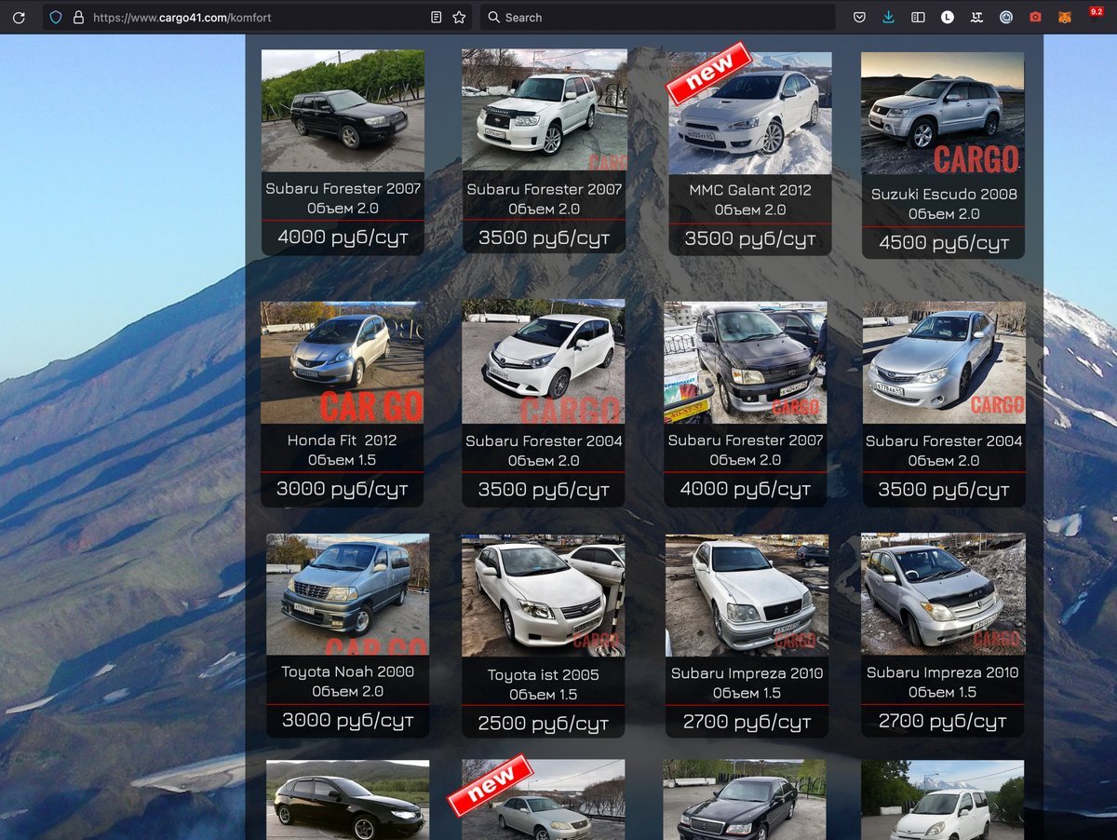Open the translate extension icon
Viewport: 1117px width, 840px height.
click(976, 18)
